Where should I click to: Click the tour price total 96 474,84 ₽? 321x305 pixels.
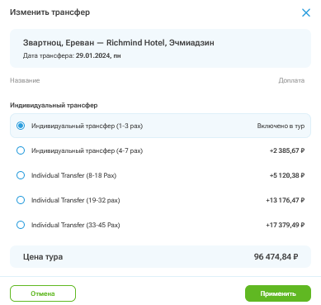(276, 257)
